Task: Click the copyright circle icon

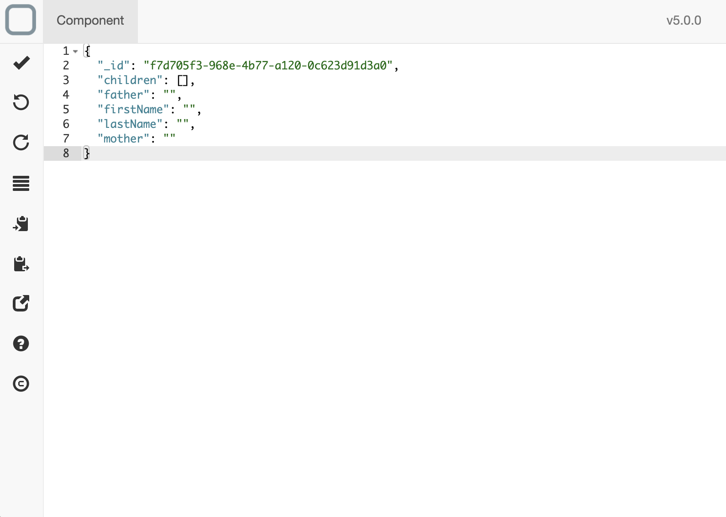Action: click(21, 384)
